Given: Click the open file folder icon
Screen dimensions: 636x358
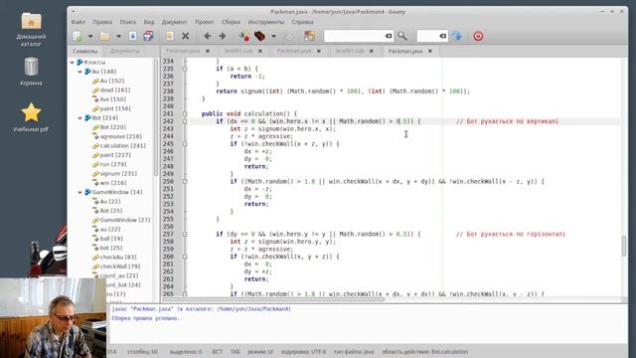Looking at the screenshot, I should pyautogui.click(x=104, y=36).
